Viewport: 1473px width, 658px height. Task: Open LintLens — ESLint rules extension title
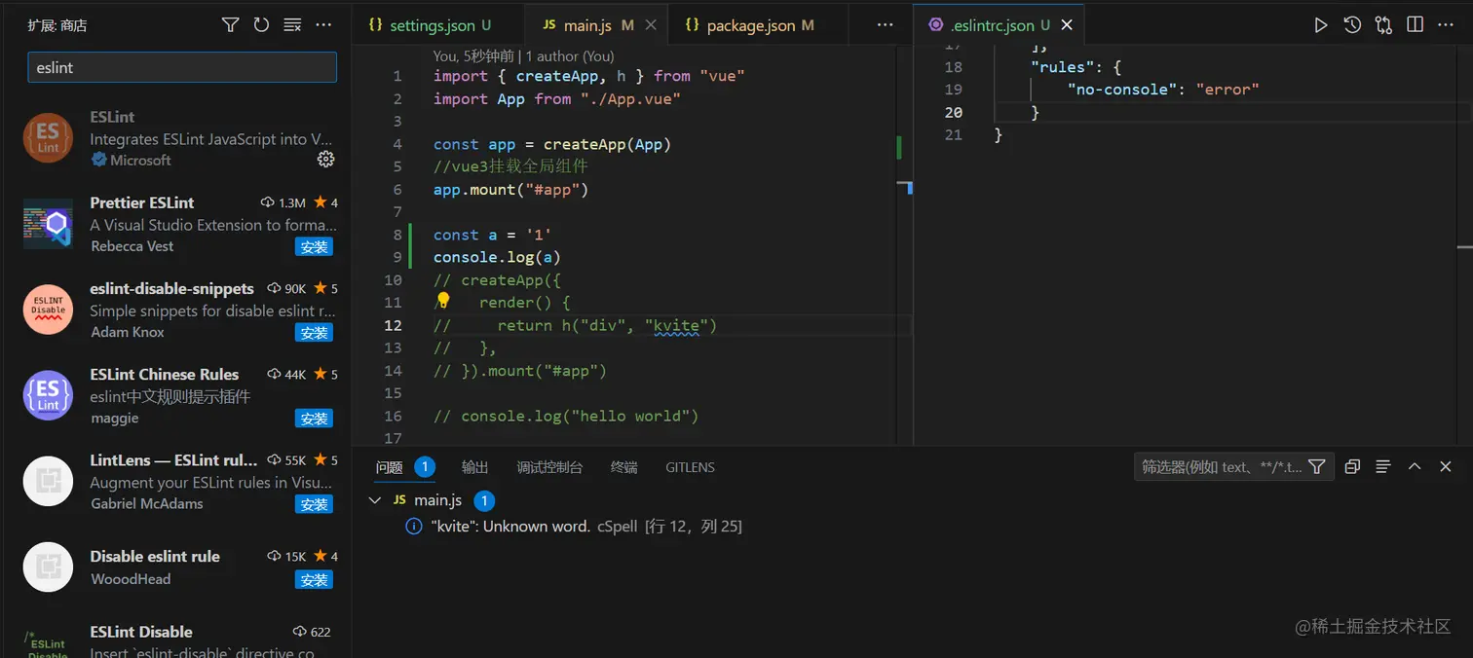[x=173, y=459]
